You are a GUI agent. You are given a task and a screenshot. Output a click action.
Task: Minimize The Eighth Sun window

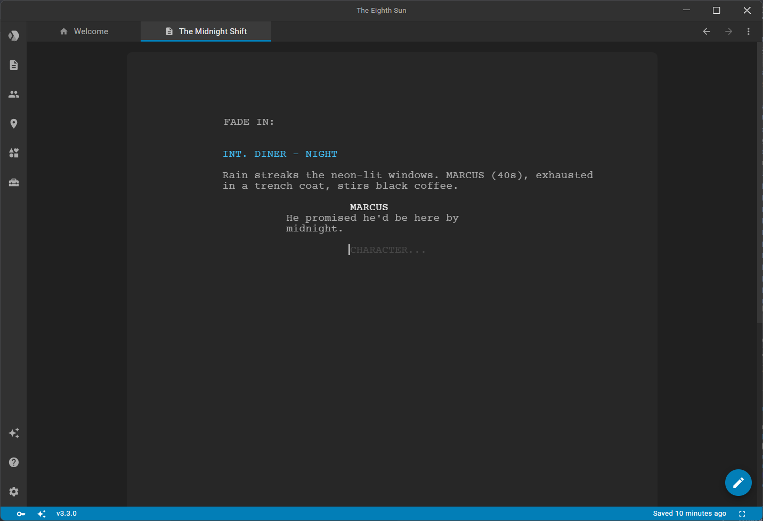[686, 10]
